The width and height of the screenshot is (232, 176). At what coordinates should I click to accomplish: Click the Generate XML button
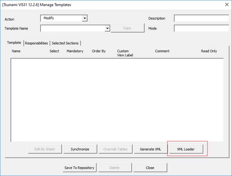pos(151,149)
